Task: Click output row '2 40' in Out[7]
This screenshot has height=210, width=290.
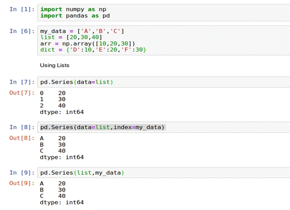Action: pos(53,106)
